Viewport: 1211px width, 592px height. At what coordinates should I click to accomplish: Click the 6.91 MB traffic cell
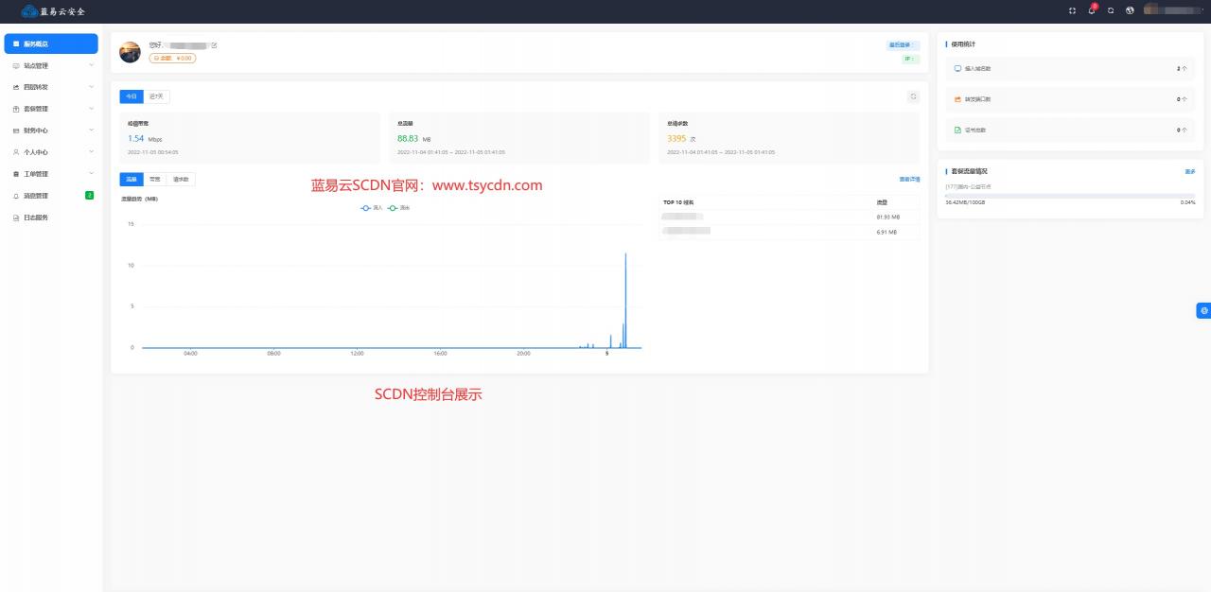(887, 232)
